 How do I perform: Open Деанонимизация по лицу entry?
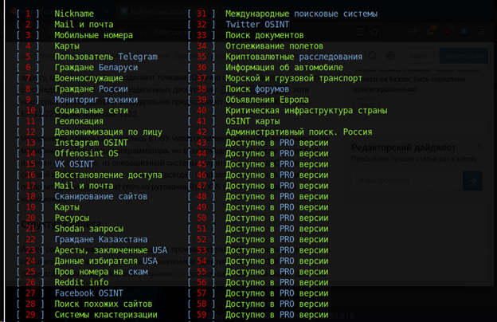coord(109,132)
